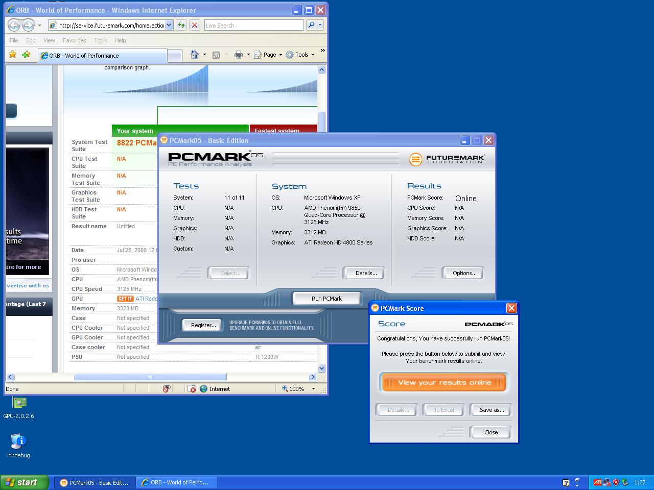Click the taskbar clock showing 1:27

640,482
